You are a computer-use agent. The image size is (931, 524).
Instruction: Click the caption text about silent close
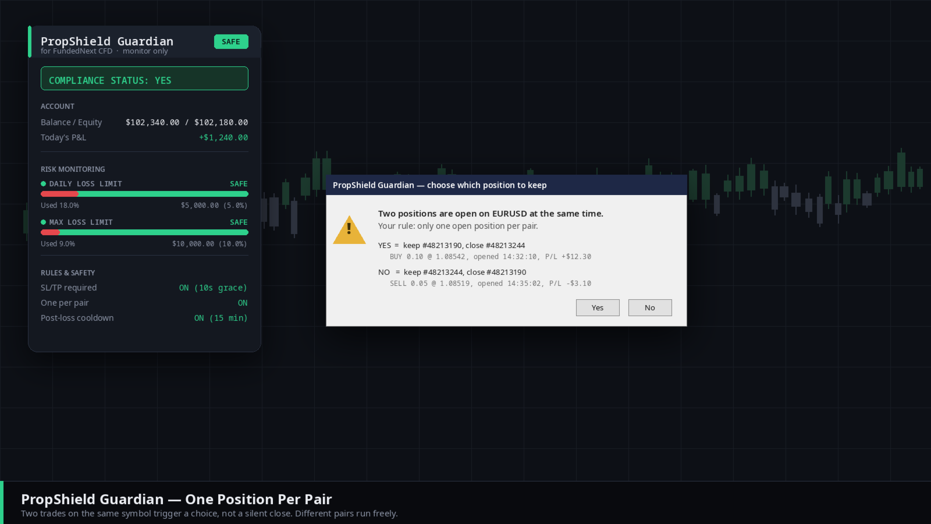[209, 514]
